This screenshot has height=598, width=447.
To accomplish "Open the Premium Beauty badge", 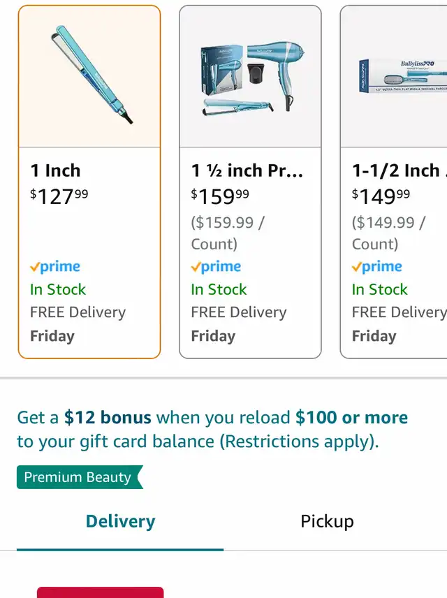I will pyautogui.click(x=80, y=477).
